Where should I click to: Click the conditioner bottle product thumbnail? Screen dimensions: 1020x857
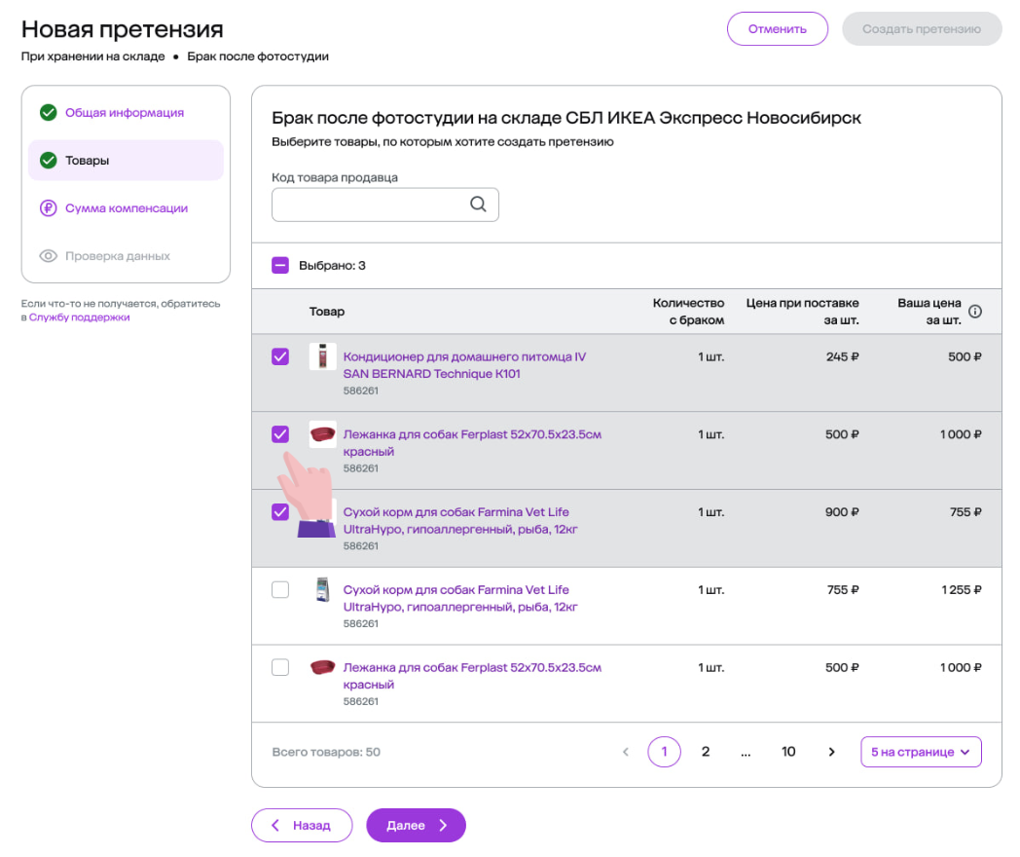click(322, 356)
